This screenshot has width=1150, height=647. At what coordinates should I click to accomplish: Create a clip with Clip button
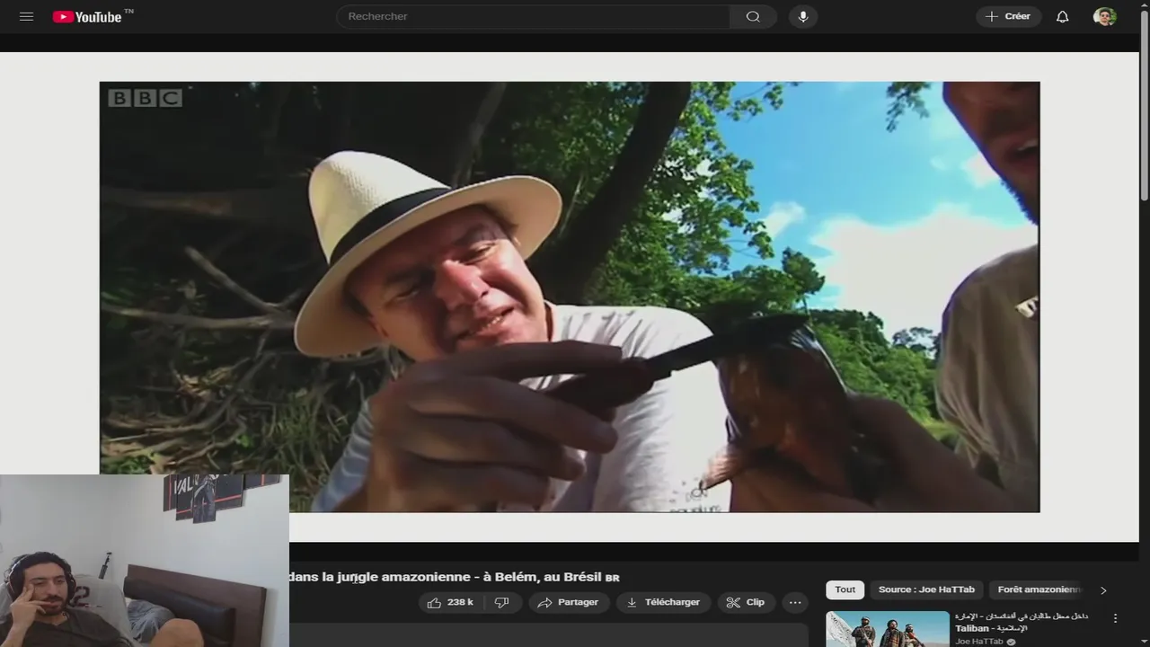[746, 602]
